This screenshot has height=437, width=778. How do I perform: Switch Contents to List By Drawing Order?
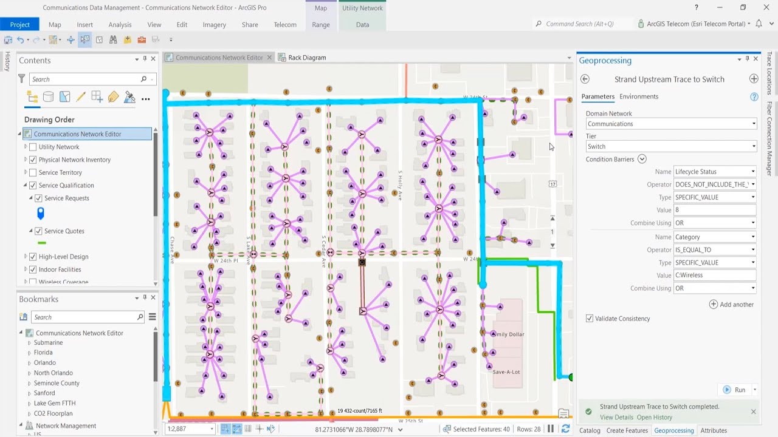[32, 97]
